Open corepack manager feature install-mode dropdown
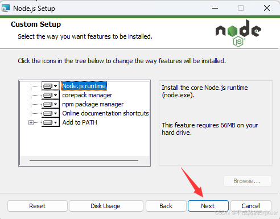The height and width of the screenshot is (219, 280). click(x=50, y=95)
